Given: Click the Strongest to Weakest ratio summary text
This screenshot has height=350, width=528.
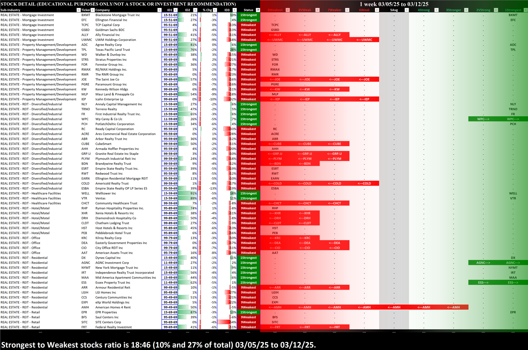Looking at the screenshot, I should [158, 345].
